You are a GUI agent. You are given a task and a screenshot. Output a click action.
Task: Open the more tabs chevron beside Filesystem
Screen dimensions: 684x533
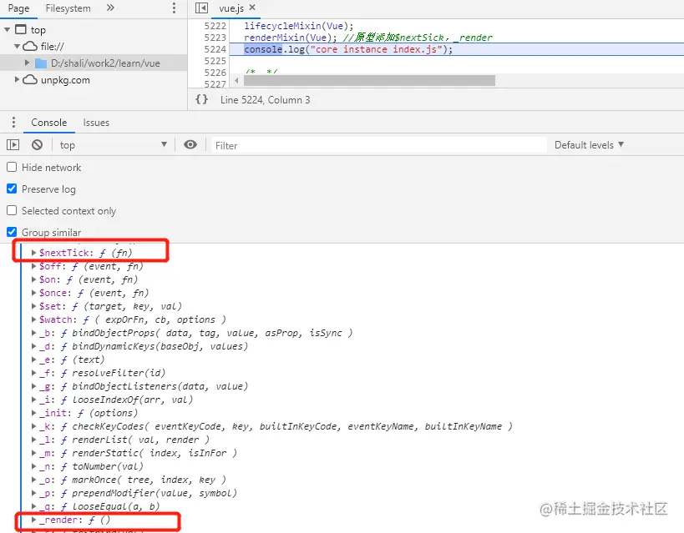(110, 8)
